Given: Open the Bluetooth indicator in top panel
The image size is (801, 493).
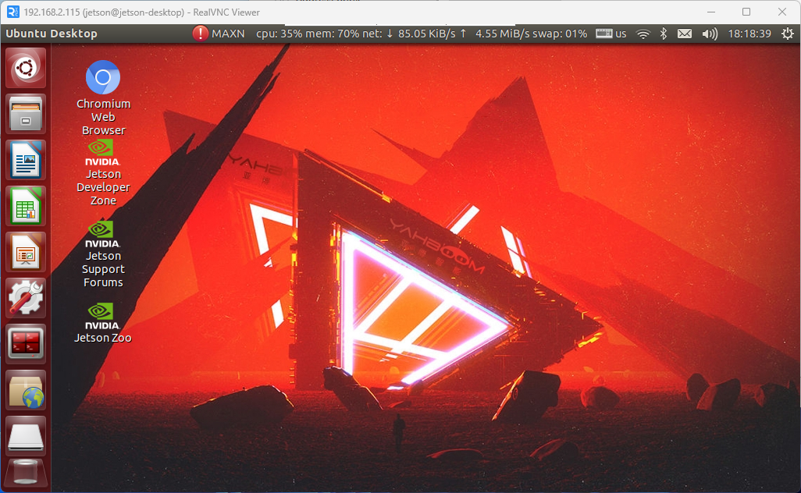Looking at the screenshot, I should (x=664, y=34).
